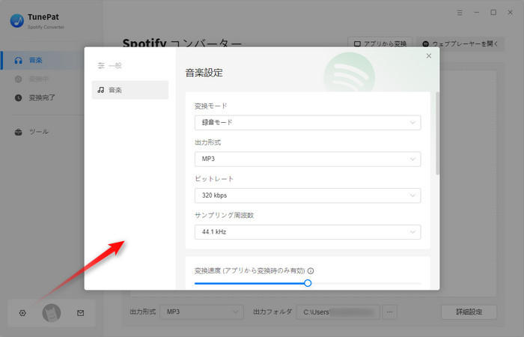Open the hamburger menu icon in the title bar
Screen dimensions: 524x337
[460, 13]
